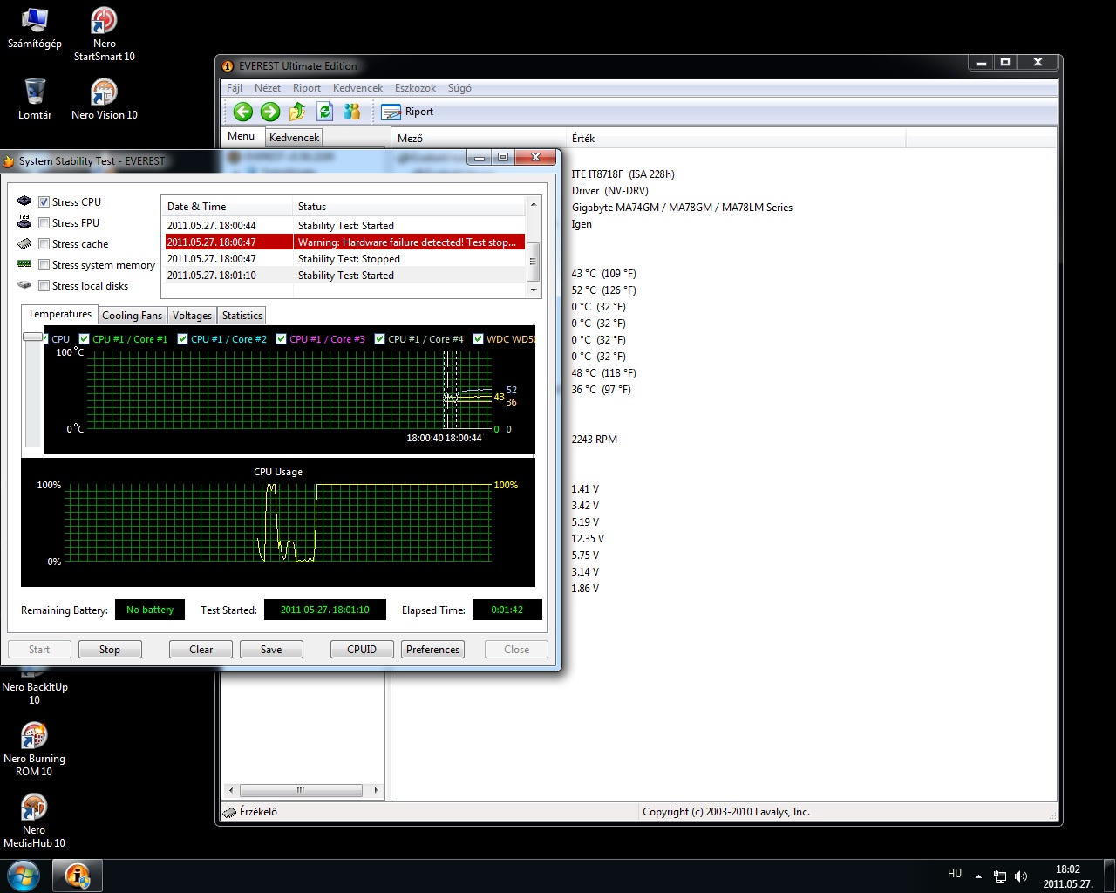This screenshot has height=893, width=1116.
Task: Click the Stress local disks drive icon
Action: (x=24, y=285)
